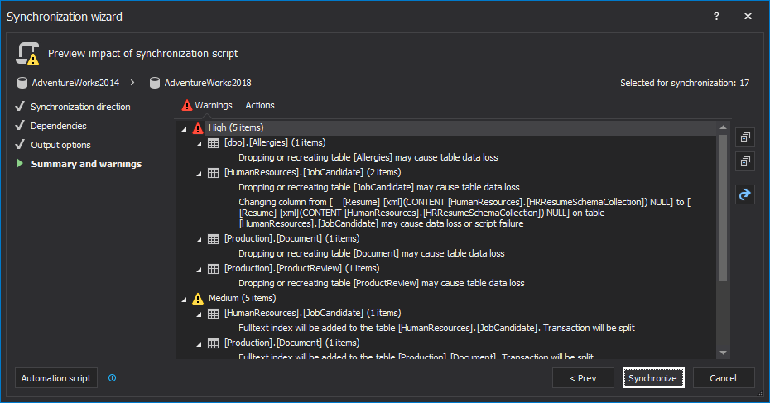Click the info icon beside Automation script
770x403 pixels.
tap(113, 378)
